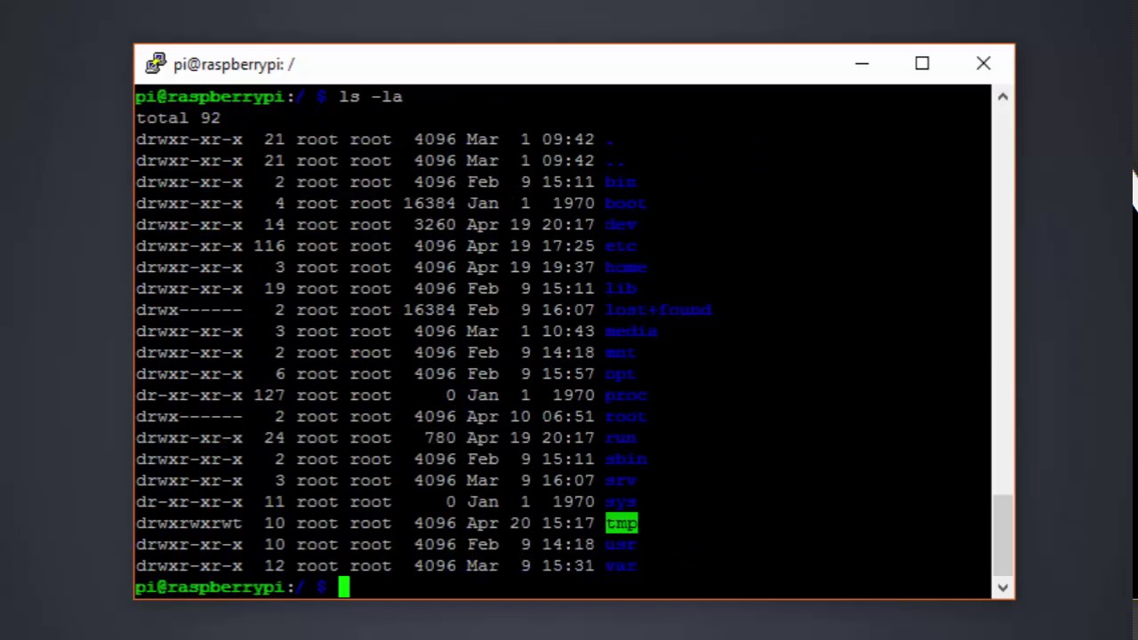The width and height of the screenshot is (1138, 640).
Task: Click the 'bin' directory name
Action: (621, 181)
